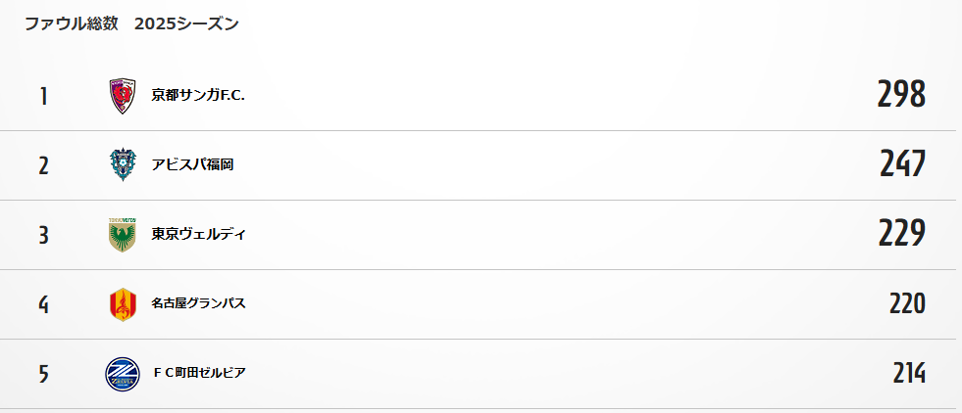The height and width of the screenshot is (413, 962).
Task: Click the rank number 1 row
Action: (478, 96)
